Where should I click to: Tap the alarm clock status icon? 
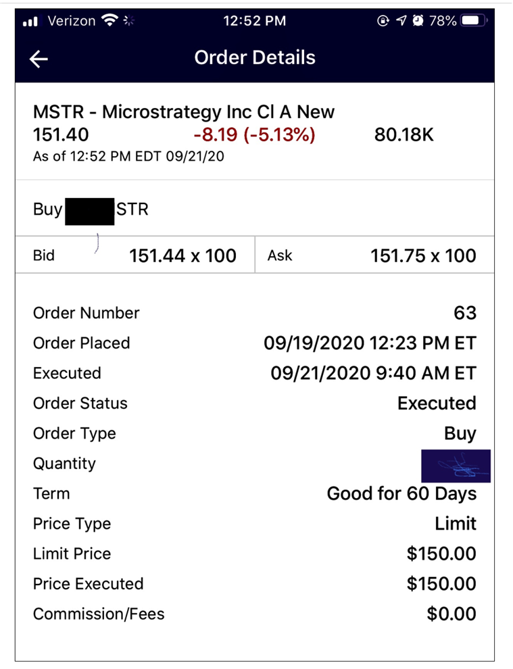tap(418, 21)
